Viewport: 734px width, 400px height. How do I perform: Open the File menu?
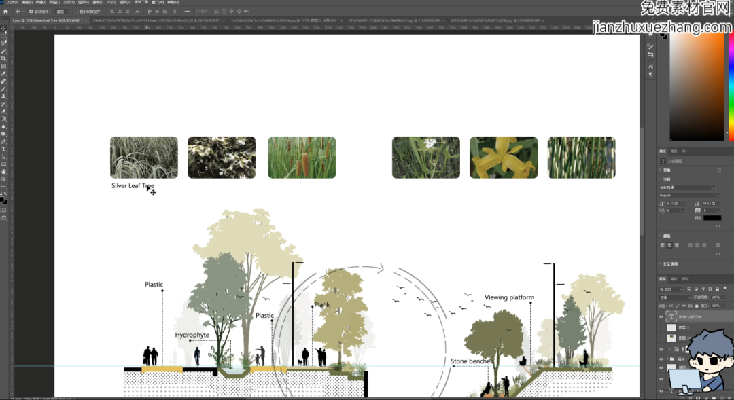tap(13, 2)
